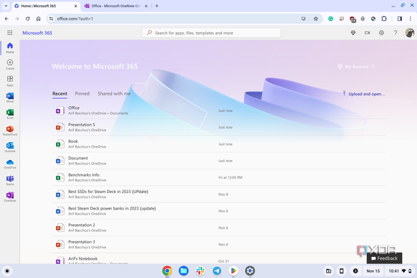Open the status tray showing 10:41
Viewport: 417px width, 278px height.
point(400,271)
